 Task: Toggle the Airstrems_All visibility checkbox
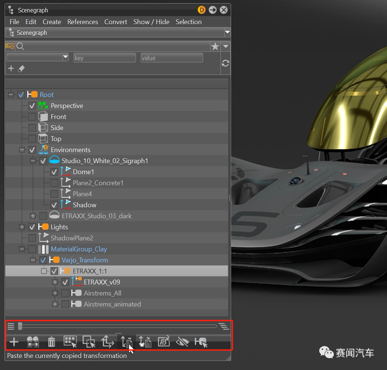coord(65,293)
